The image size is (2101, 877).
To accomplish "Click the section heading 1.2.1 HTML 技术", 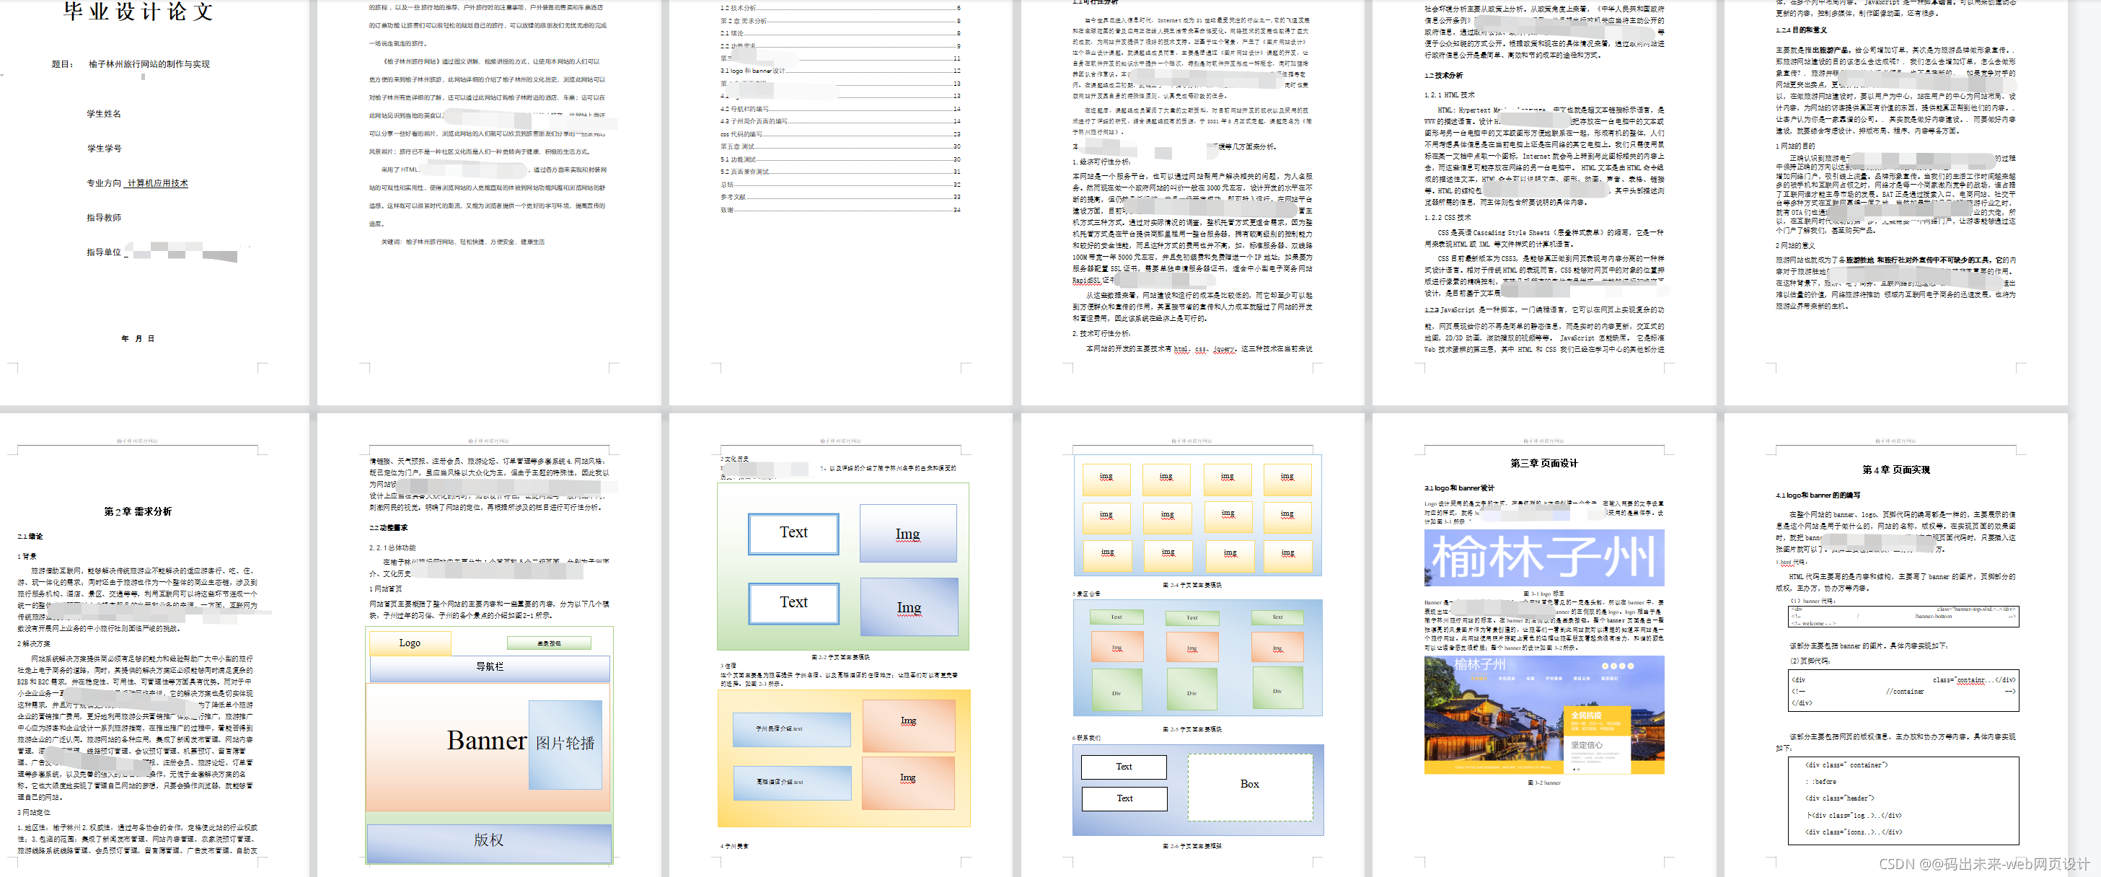I will pos(1449,94).
